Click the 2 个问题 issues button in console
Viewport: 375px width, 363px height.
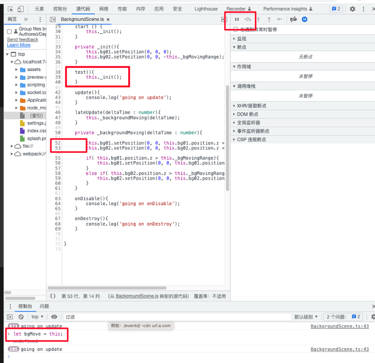point(343,317)
